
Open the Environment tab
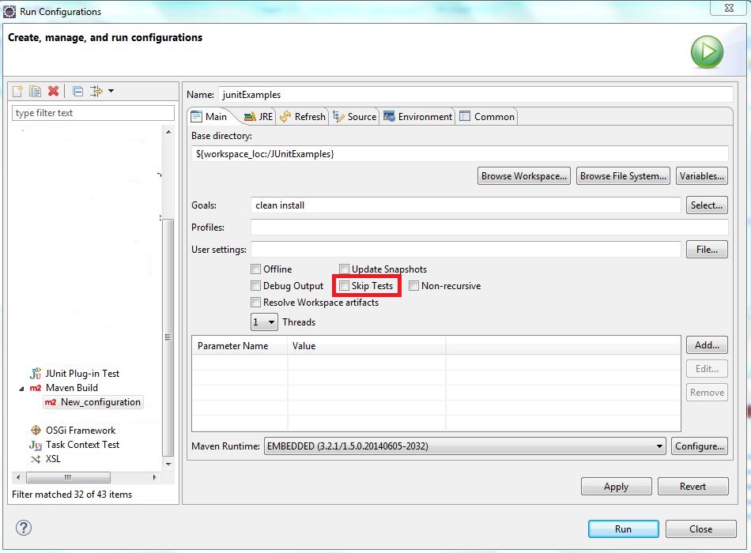click(417, 117)
